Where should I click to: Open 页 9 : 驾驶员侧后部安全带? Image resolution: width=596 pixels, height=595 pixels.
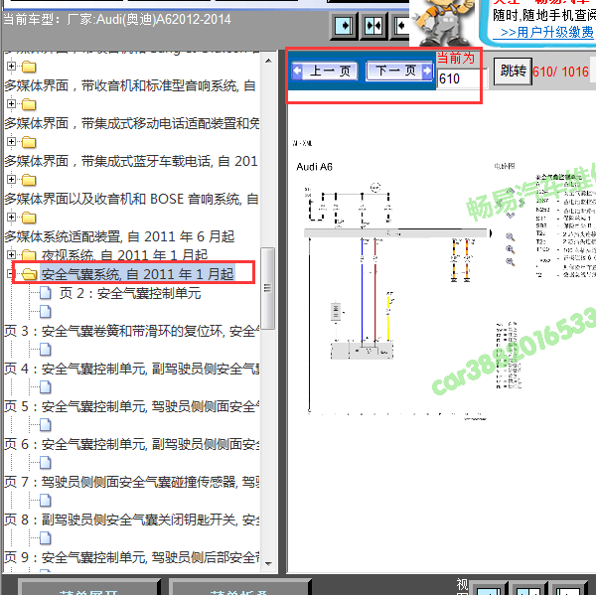click(131, 557)
